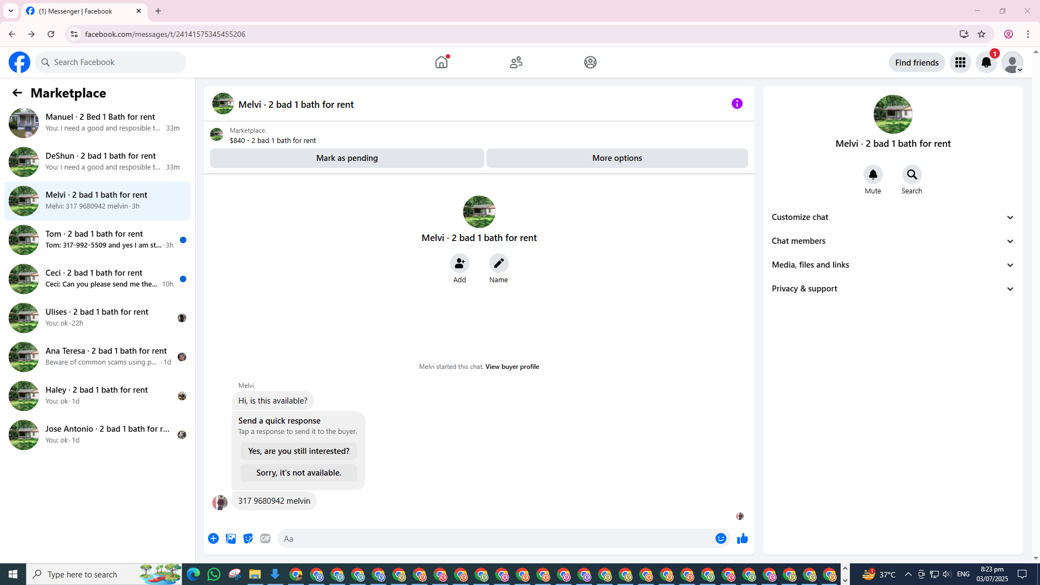Click the thumbs up like icon
This screenshot has height=585, width=1040.
tap(742, 538)
